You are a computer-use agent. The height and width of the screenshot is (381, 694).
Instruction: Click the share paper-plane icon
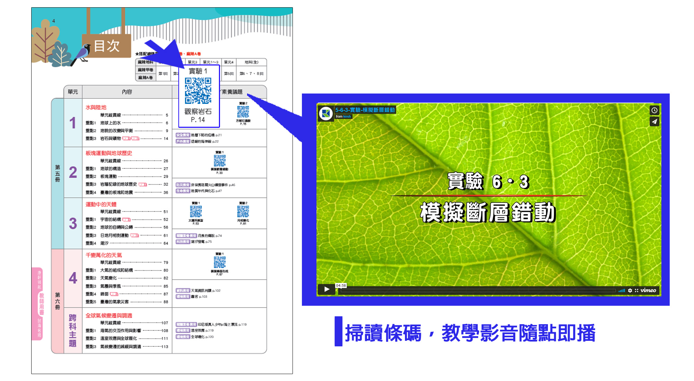(x=654, y=122)
